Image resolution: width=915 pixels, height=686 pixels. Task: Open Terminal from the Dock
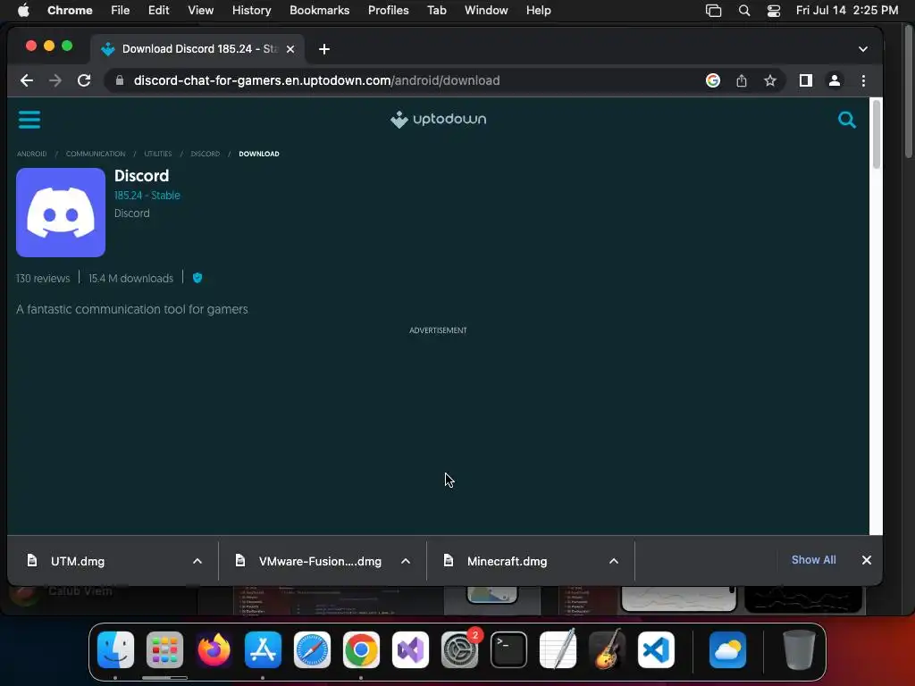coord(508,649)
